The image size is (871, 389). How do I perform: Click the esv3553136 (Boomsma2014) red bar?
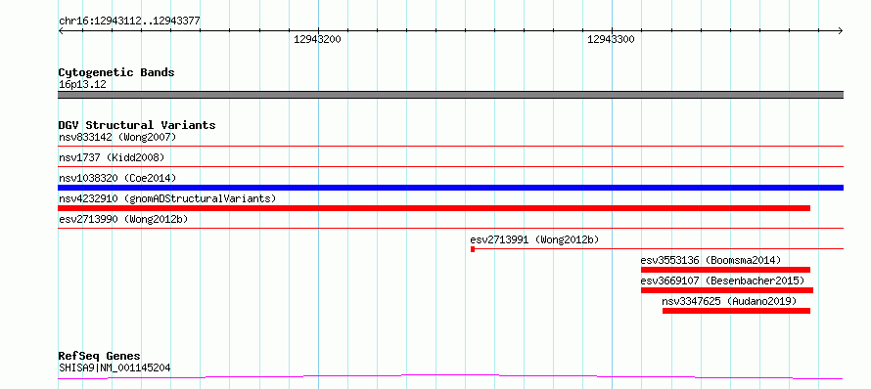coord(725,270)
